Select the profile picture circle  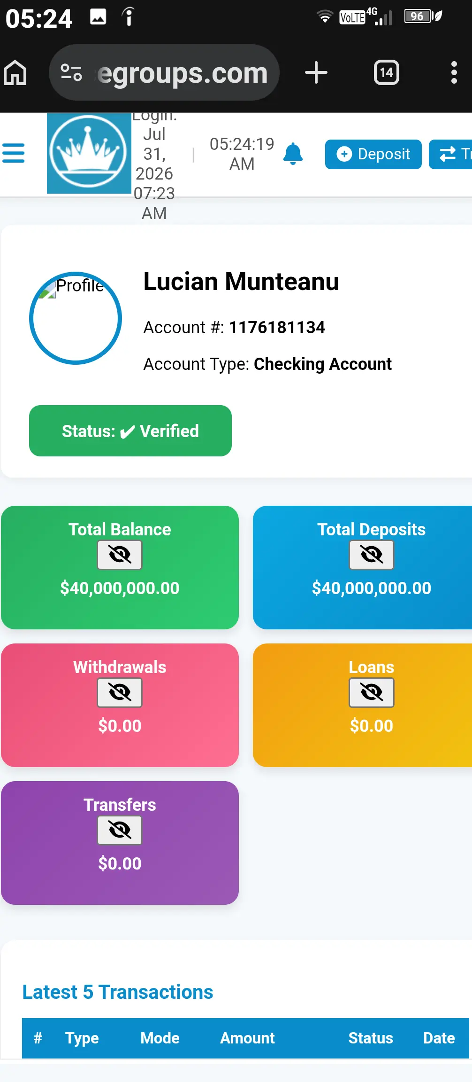coord(76,318)
